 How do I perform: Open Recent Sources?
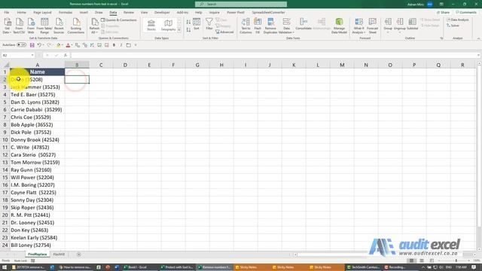pyautogui.click(x=59, y=26)
